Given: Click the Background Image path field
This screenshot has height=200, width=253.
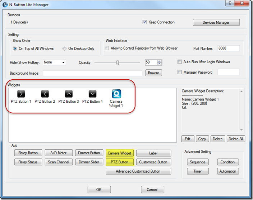Looking at the screenshot, I should click(x=92, y=73).
